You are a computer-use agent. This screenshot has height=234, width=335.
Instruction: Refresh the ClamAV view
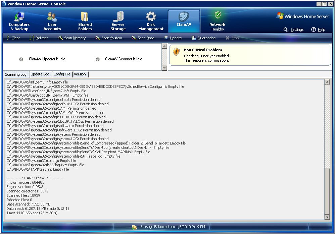[39, 38]
